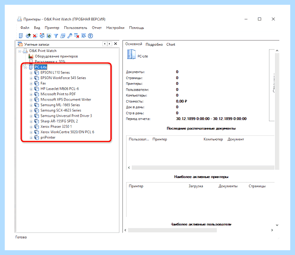
Task: Switch to the Подробно tab
Action: click(x=154, y=44)
